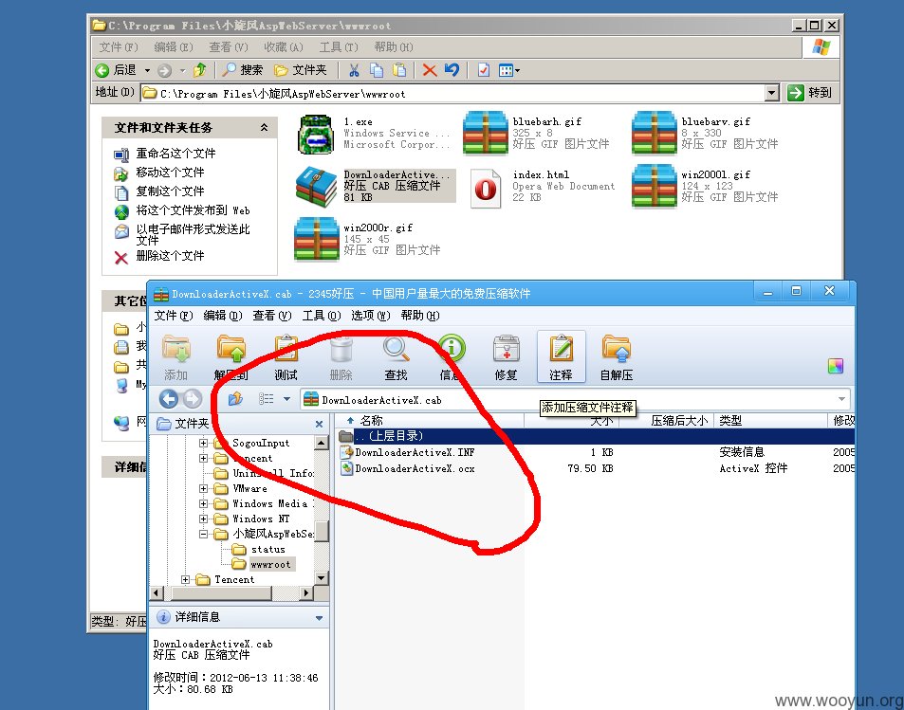This screenshot has width=904, height=710.
Task: Click the forward arrow in 好压 navigation
Action: tap(193, 399)
